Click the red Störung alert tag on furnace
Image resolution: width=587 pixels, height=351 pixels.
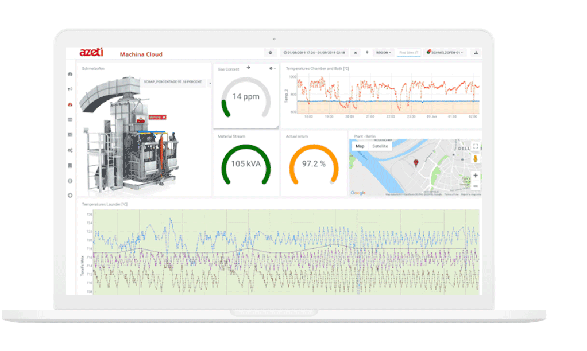(x=157, y=118)
